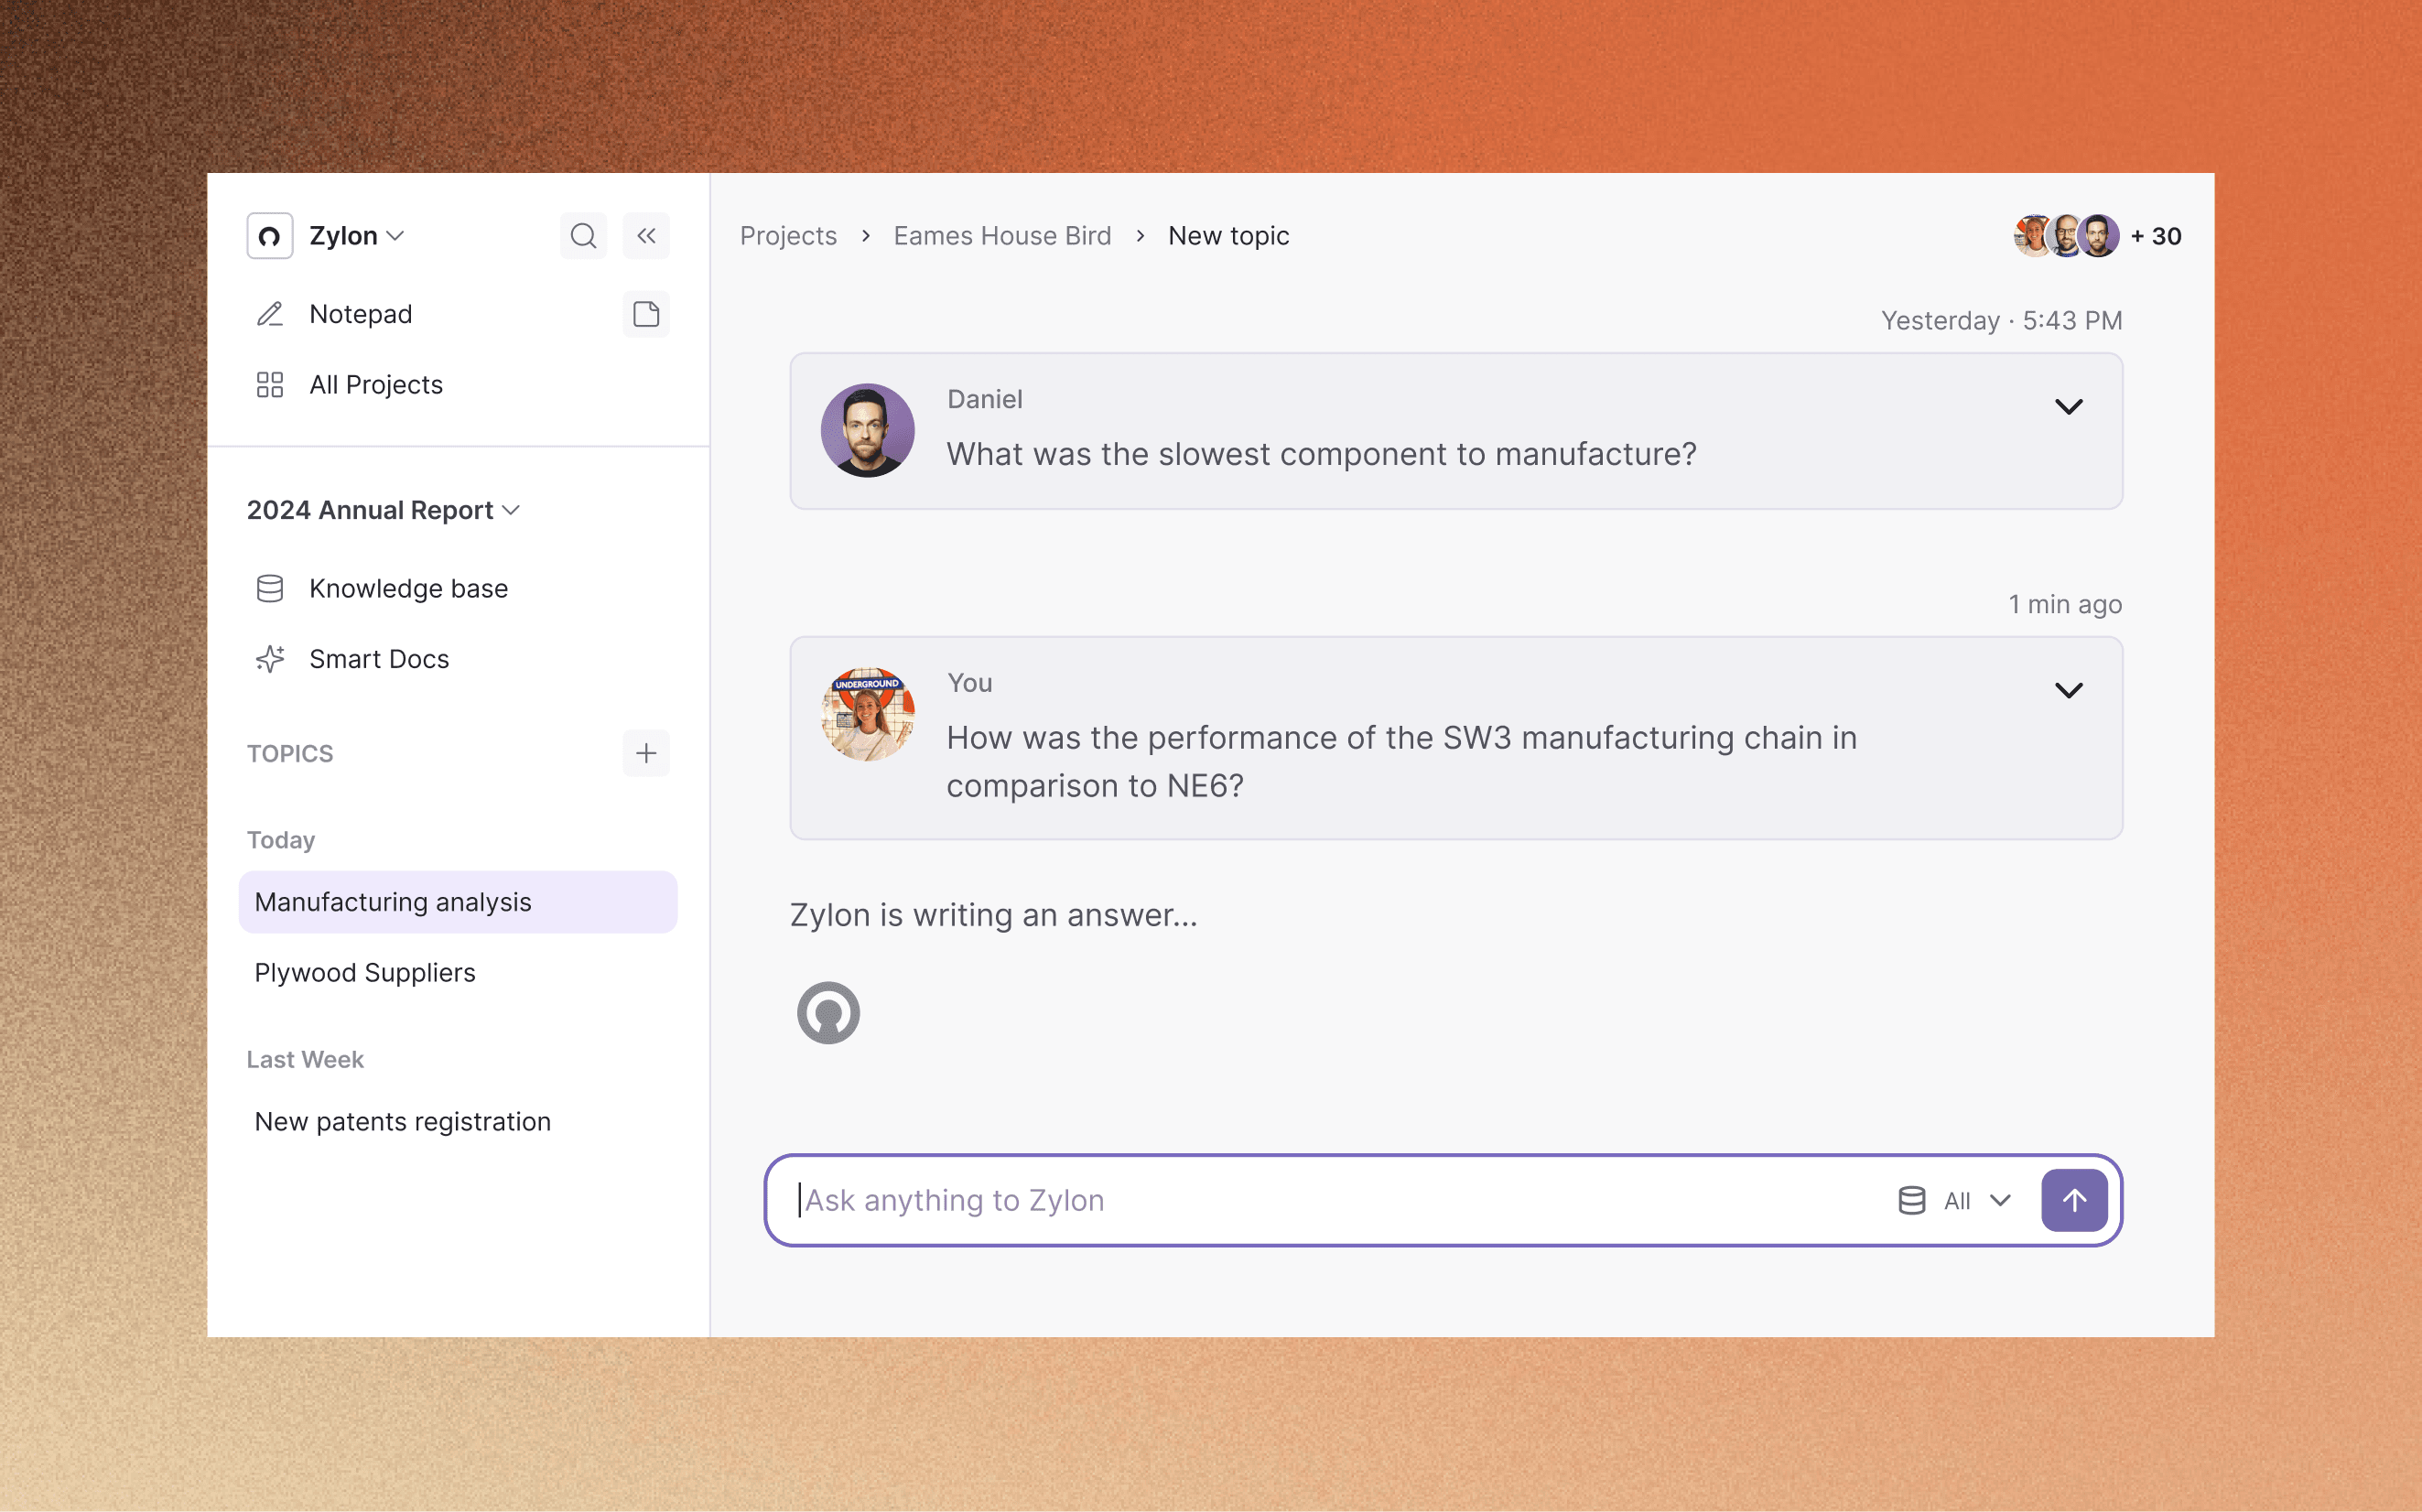This screenshot has height=1512, width=2422.
Task: Collapse sidebar with double-chevron icon
Action: click(x=646, y=236)
